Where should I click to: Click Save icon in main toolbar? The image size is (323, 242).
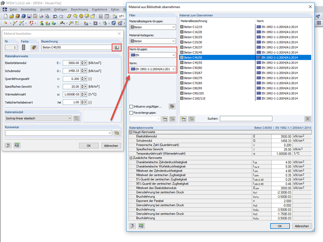[x=29, y=16]
